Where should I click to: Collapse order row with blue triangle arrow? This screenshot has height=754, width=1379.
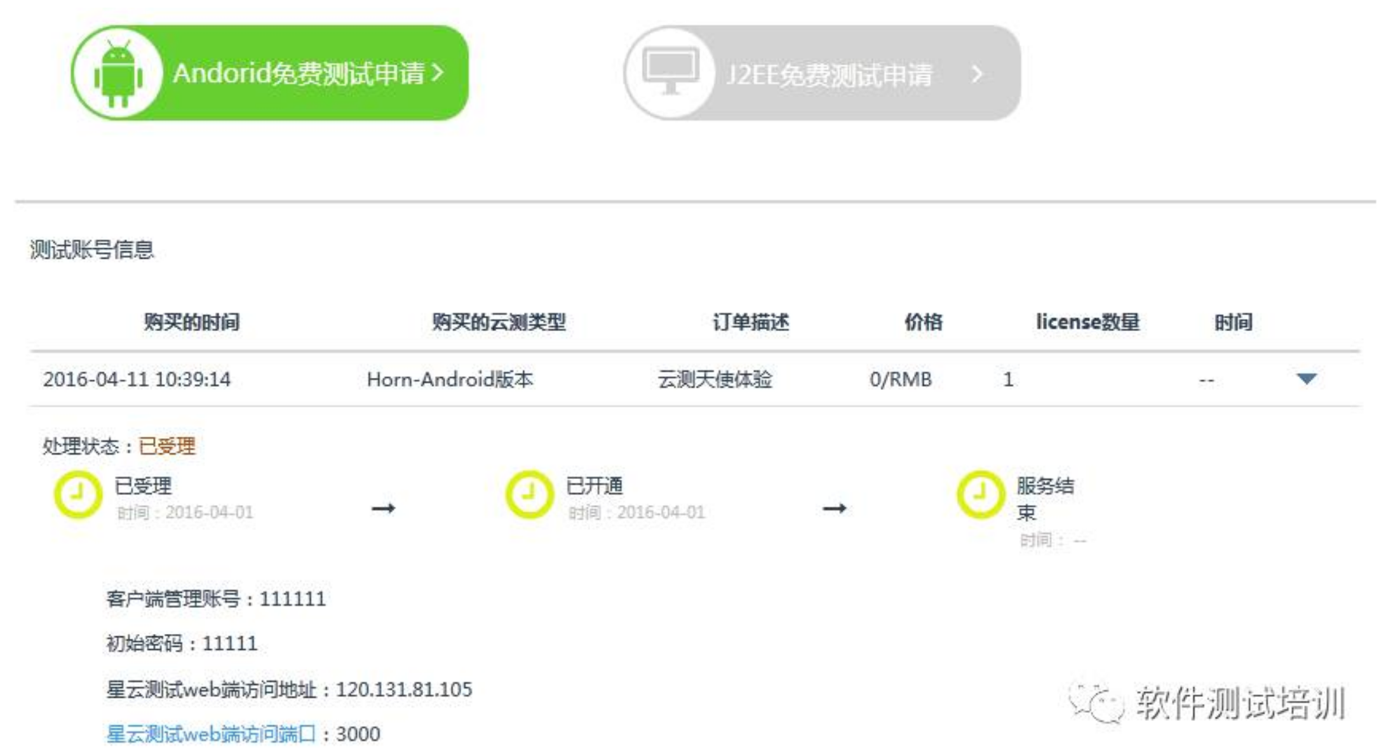point(1306,379)
